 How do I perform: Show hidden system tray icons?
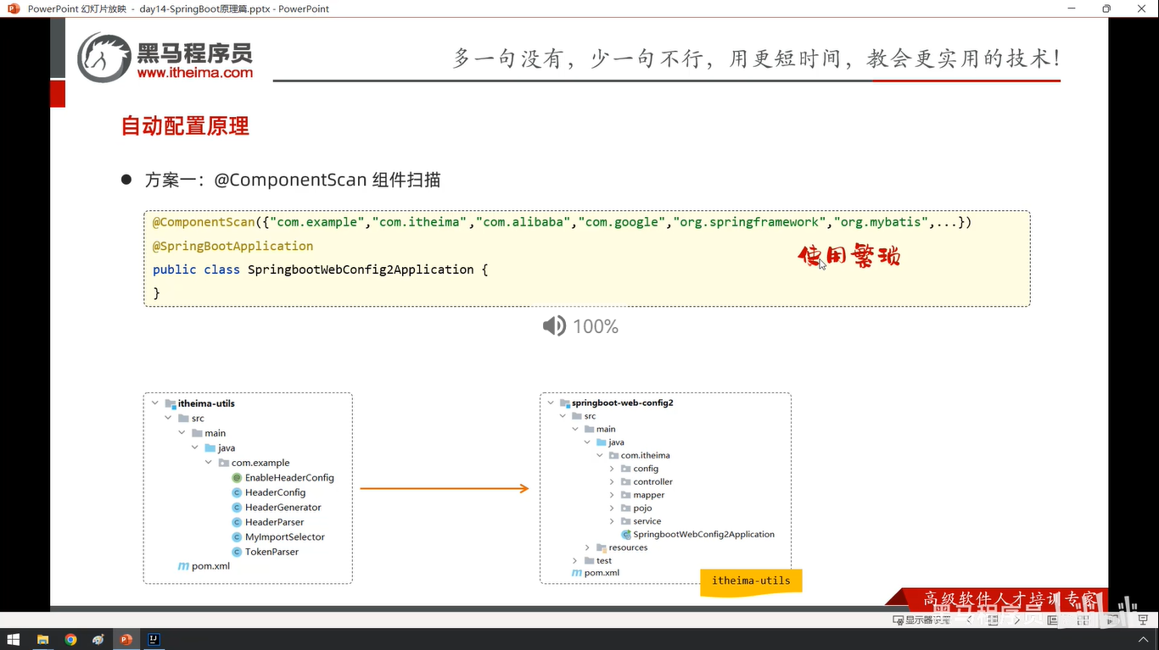(1143, 640)
